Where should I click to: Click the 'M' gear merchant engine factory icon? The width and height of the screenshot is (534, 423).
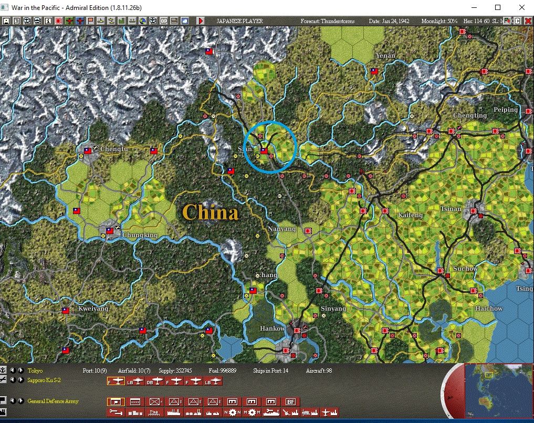tap(252, 413)
